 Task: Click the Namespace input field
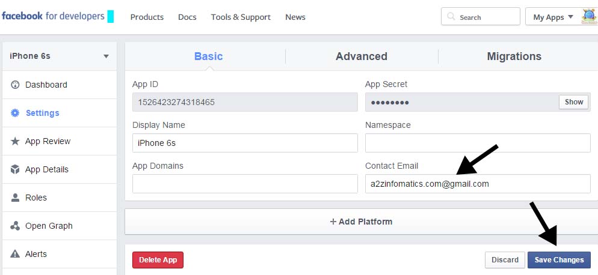click(x=478, y=143)
